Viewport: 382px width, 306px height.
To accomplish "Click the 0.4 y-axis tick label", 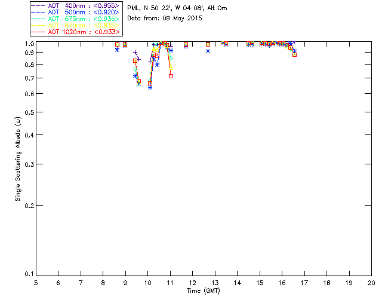I will pos(29,135).
